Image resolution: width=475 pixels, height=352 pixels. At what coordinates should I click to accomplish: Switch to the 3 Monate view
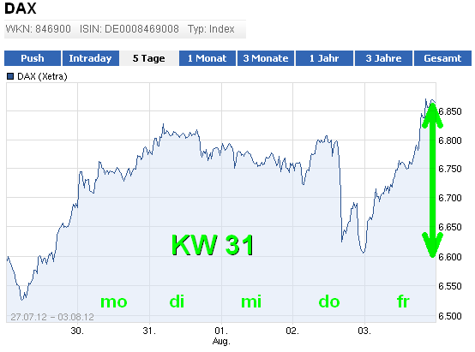pyautogui.click(x=266, y=58)
